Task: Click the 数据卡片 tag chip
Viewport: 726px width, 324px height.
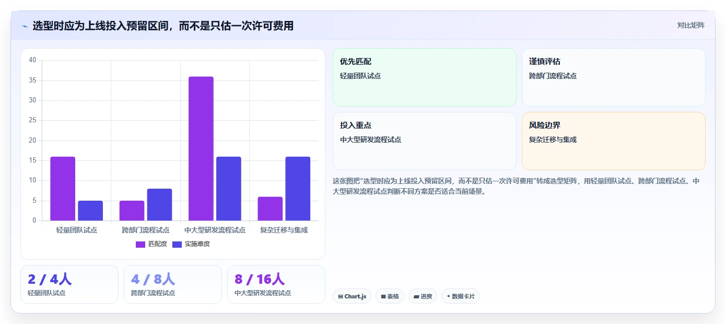Action: tap(460, 296)
